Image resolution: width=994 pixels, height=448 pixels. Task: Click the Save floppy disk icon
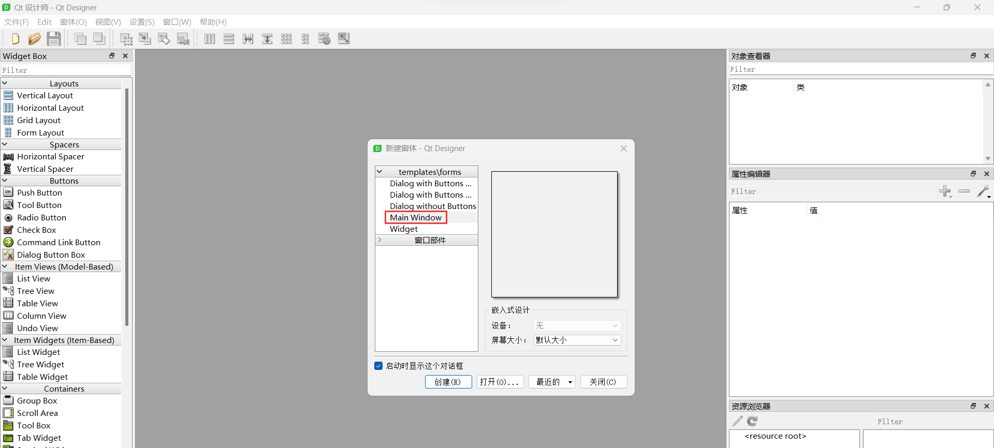(54, 39)
